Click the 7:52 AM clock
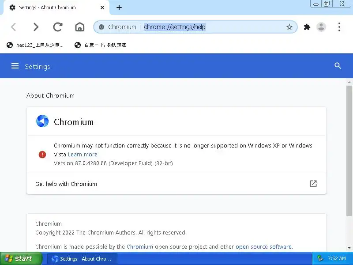 (x=337, y=258)
